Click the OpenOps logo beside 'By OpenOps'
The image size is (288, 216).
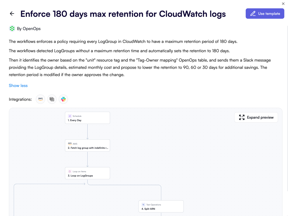pos(12,28)
